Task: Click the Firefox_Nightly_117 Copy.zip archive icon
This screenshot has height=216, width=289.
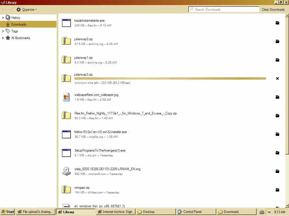Action: click(x=66, y=115)
